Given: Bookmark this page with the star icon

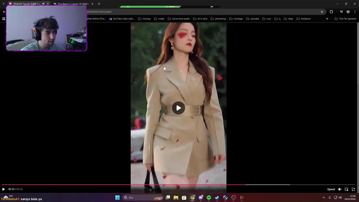Looking at the screenshot, I should click(322, 12).
